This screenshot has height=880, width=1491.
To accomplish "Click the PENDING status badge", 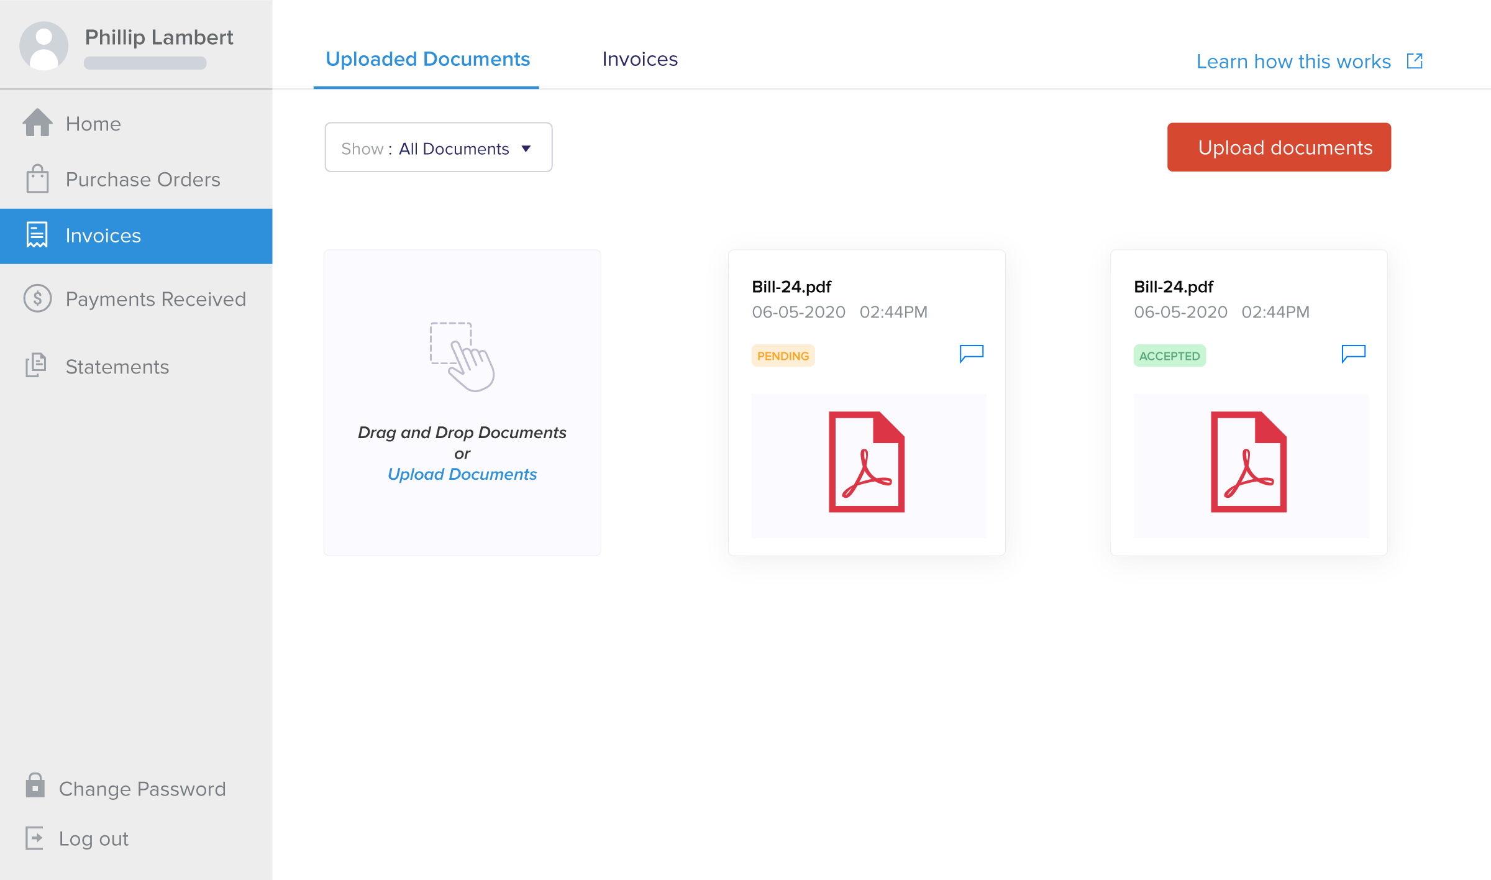I will (x=783, y=355).
